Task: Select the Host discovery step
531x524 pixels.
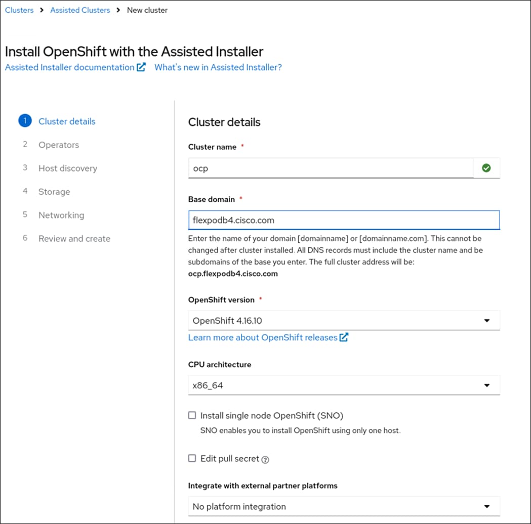Action: pos(67,168)
